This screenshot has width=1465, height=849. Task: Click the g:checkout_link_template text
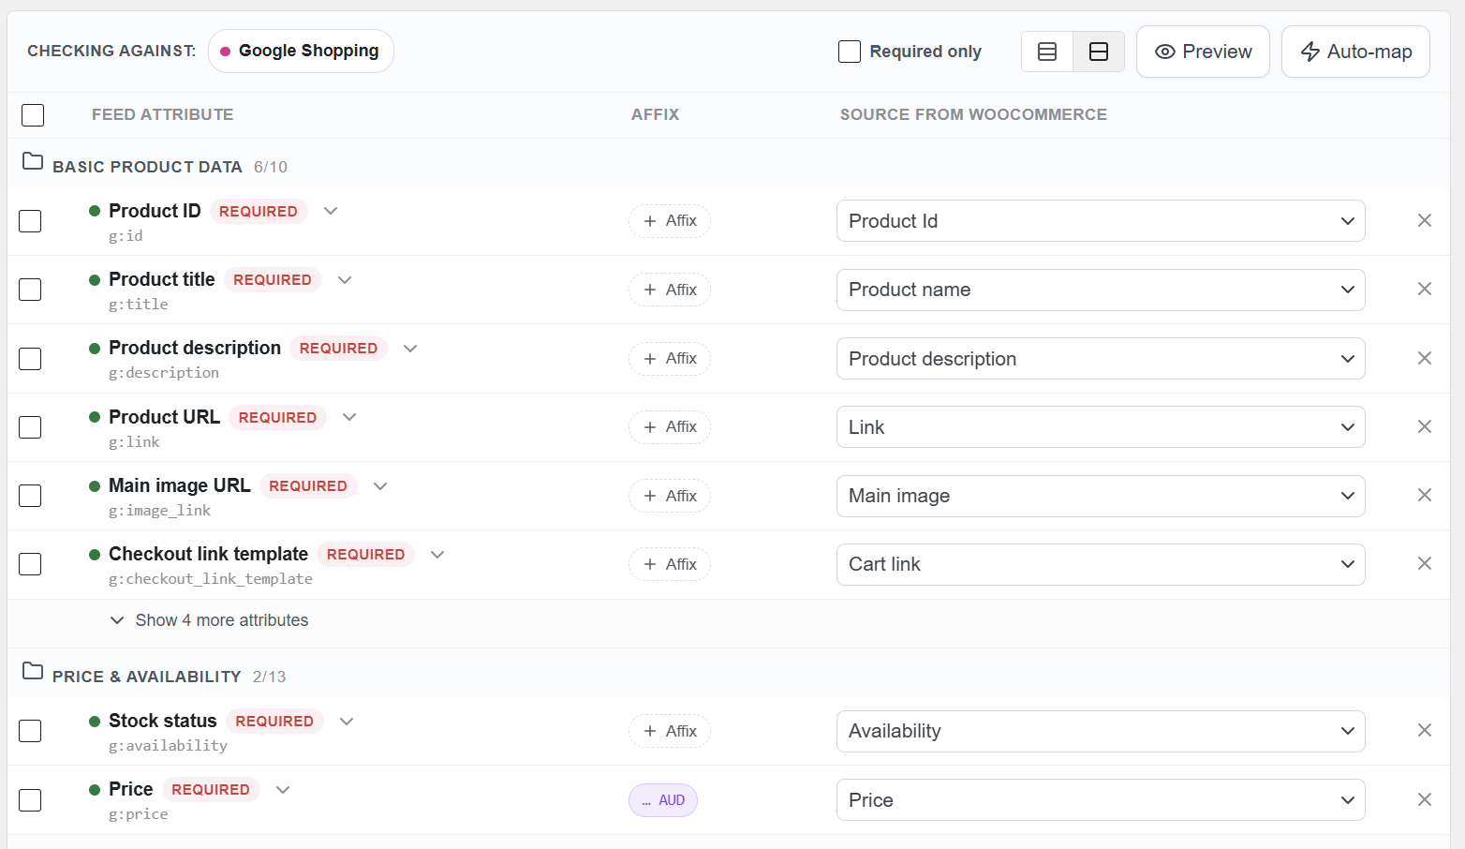coord(211,579)
